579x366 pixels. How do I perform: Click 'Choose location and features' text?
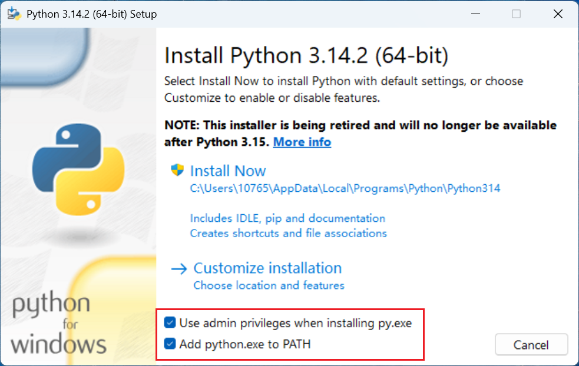269,285
